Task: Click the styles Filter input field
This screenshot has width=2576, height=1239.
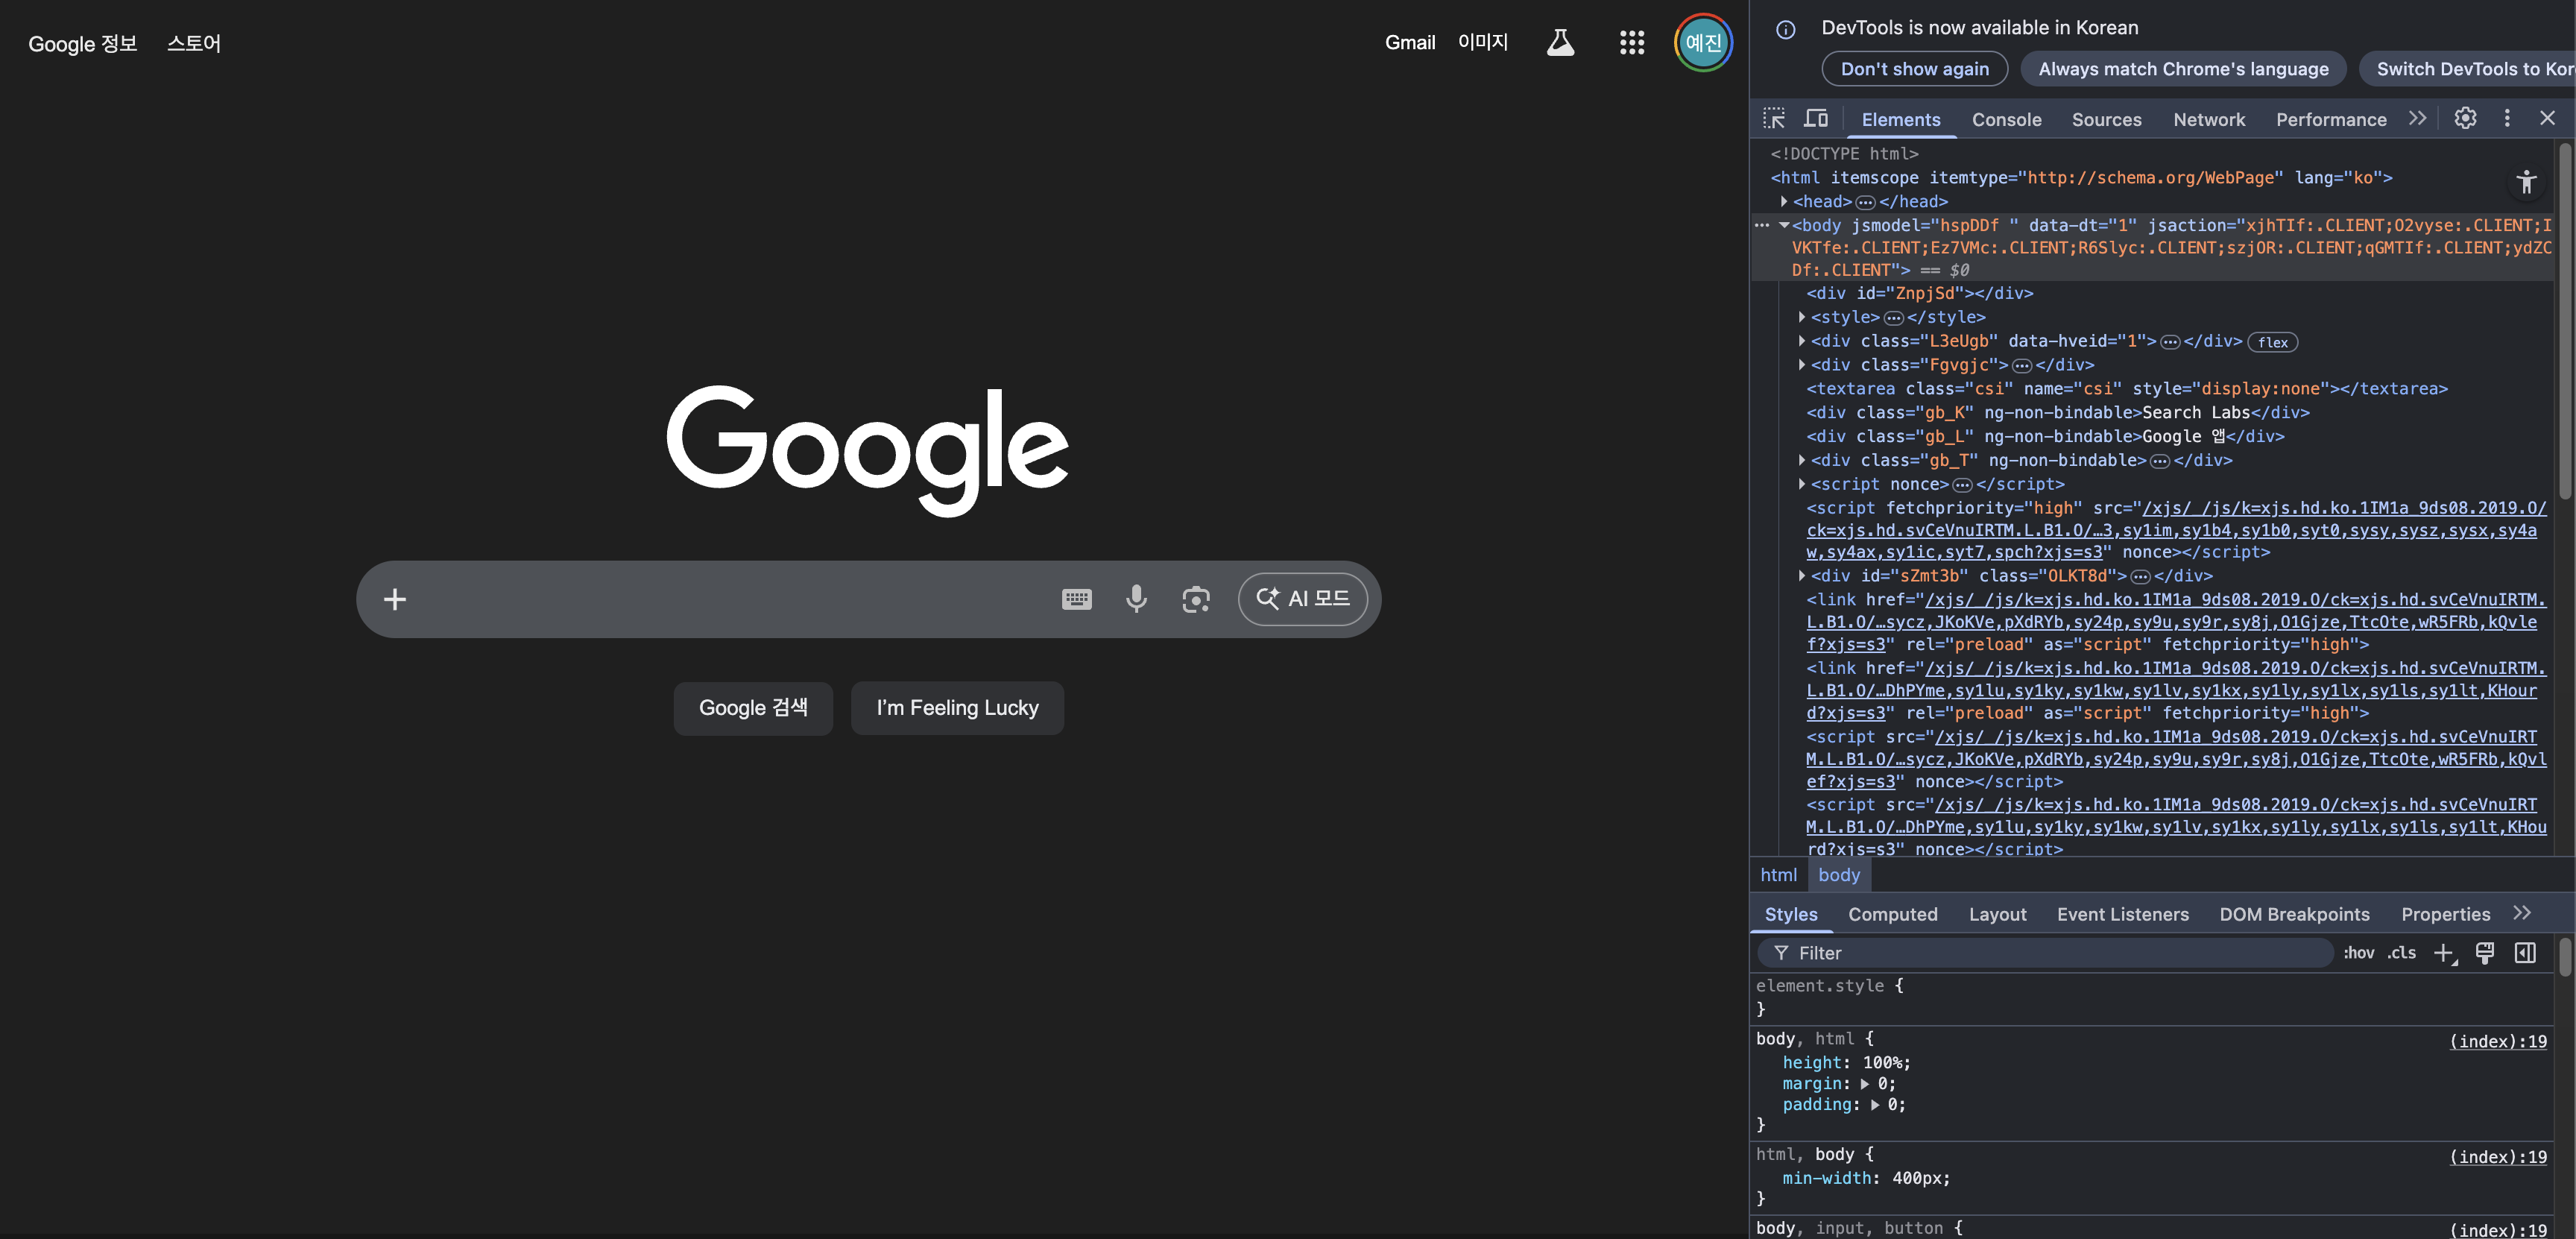Action: (2050, 953)
